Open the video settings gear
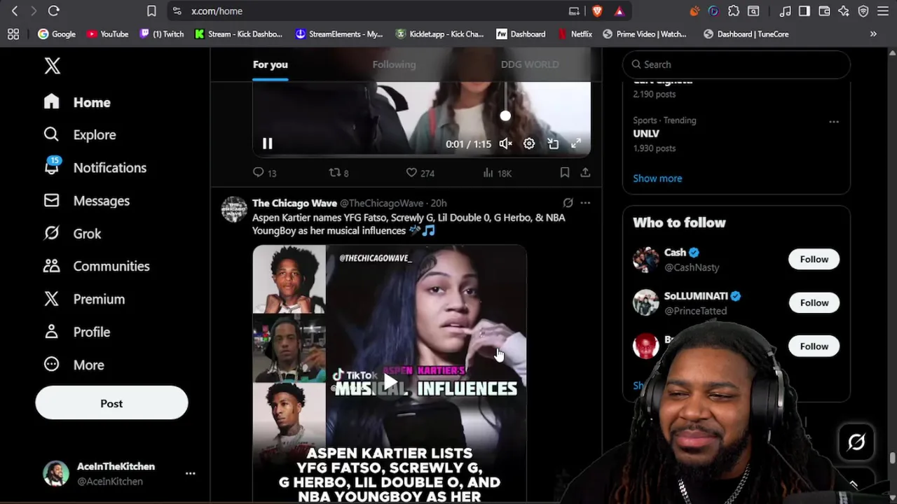 529,143
